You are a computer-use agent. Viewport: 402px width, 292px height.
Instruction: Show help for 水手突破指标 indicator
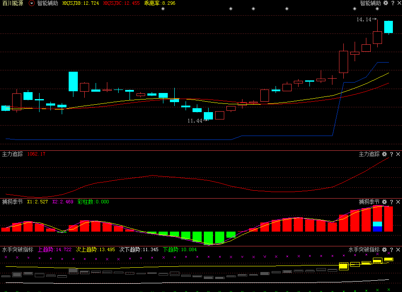click(392, 250)
